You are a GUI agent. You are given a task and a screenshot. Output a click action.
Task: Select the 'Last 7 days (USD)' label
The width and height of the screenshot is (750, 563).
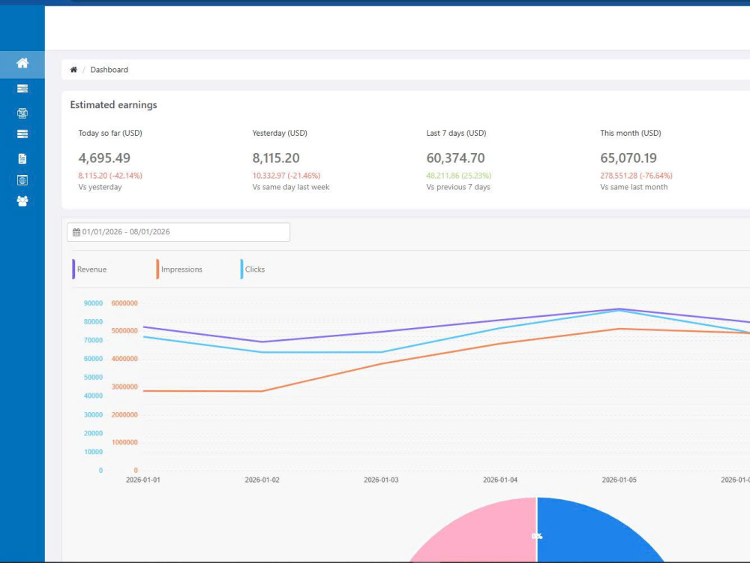pyautogui.click(x=456, y=133)
